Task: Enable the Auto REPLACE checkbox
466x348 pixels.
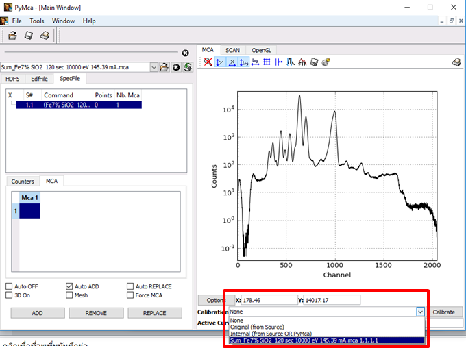Action: [x=130, y=286]
